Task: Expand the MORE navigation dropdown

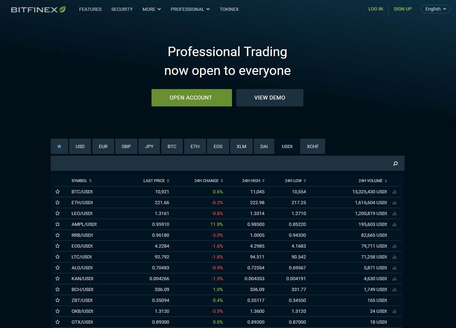Action: 151,9
